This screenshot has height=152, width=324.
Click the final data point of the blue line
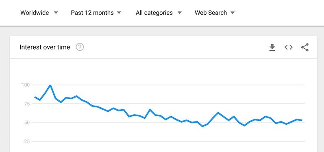[x=302, y=120]
